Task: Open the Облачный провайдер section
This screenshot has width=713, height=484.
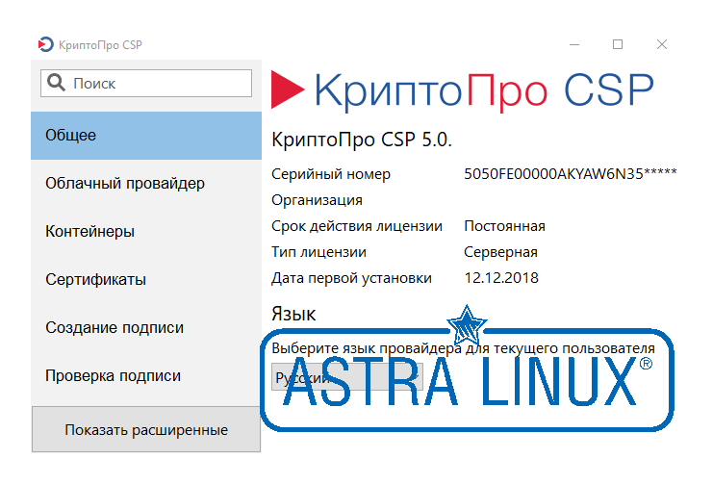Action: tap(146, 184)
